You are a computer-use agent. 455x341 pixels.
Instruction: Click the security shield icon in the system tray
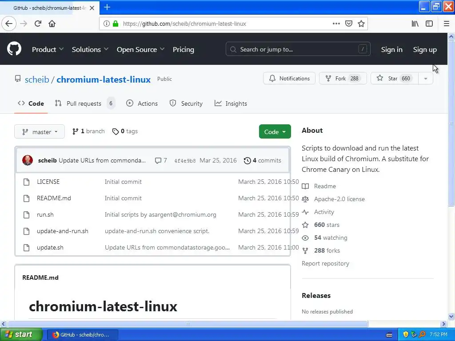coord(406,335)
